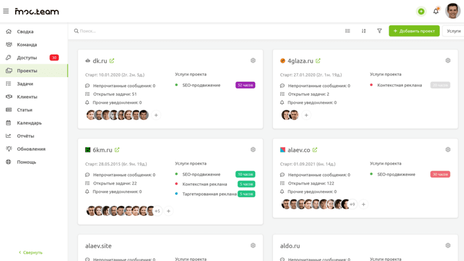Add member to 4glaza.ru project
Screen dimensions: 464x261
pyautogui.click(x=306, y=115)
